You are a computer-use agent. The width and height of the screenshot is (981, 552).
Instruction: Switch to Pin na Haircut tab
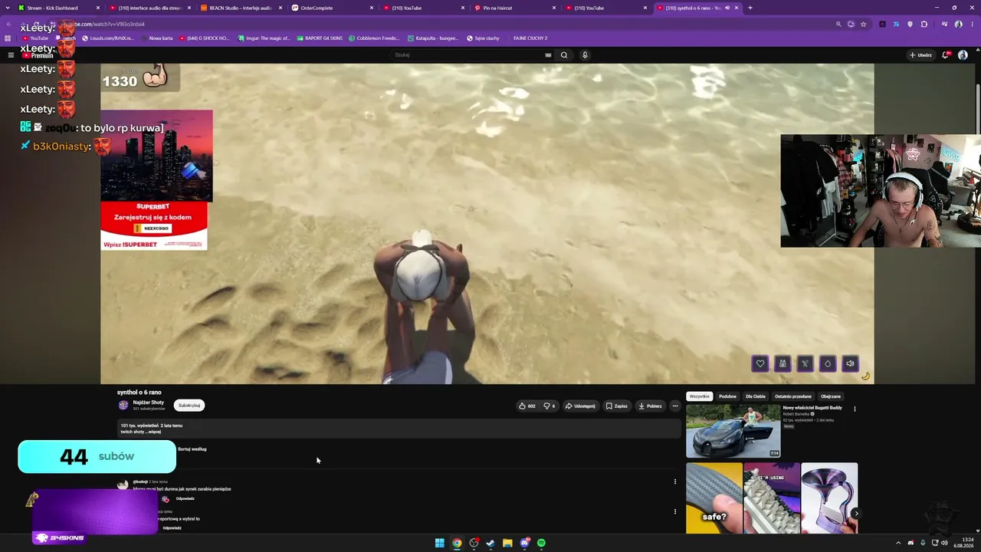pyautogui.click(x=514, y=8)
